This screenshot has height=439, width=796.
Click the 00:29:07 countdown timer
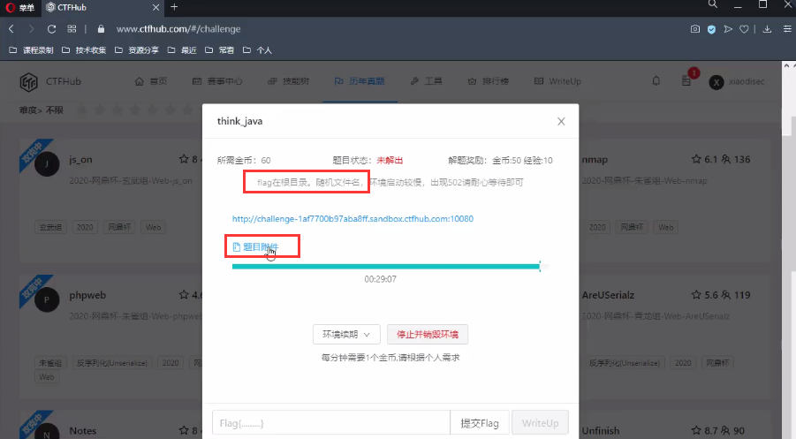point(380,279)
